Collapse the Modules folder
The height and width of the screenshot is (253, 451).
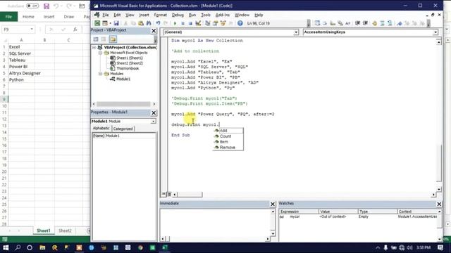coord(100,74)
